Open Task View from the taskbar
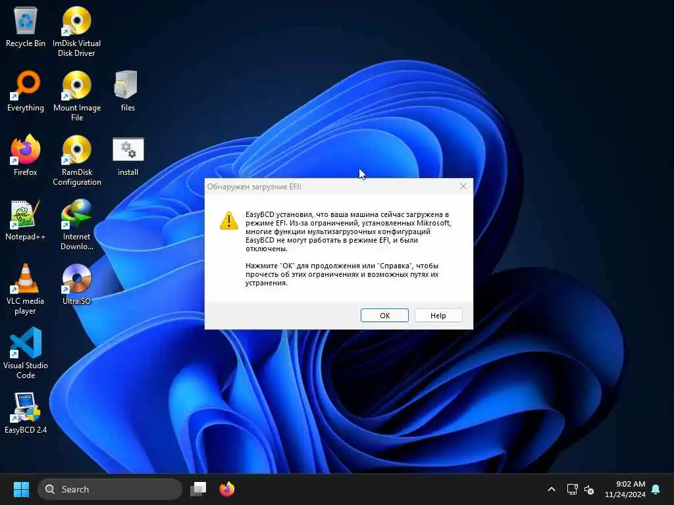Image resolution: width=674 pixels, height=505 pixels. click(x=198, y=489)
